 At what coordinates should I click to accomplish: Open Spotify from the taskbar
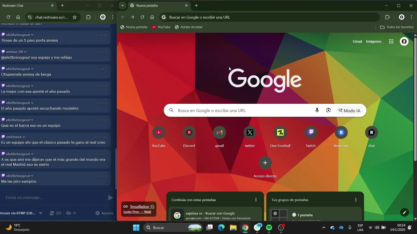point(269,227)
